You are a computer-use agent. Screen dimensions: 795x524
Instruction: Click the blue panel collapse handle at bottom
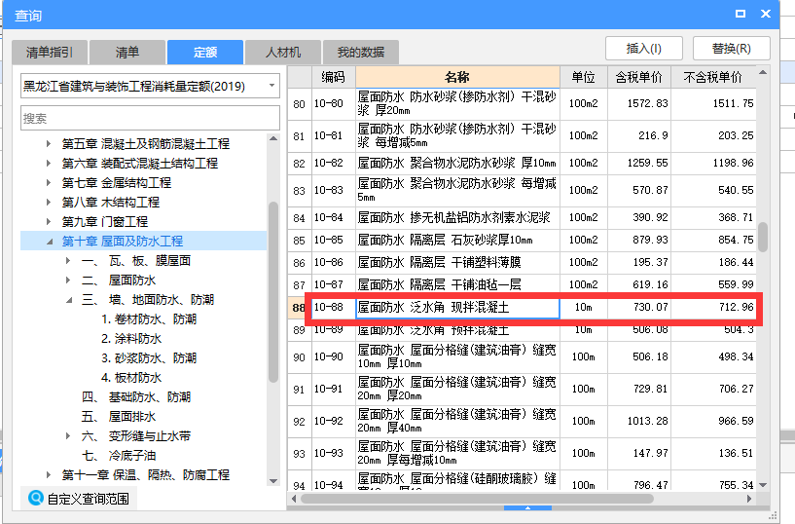click(x=527, y=507)
